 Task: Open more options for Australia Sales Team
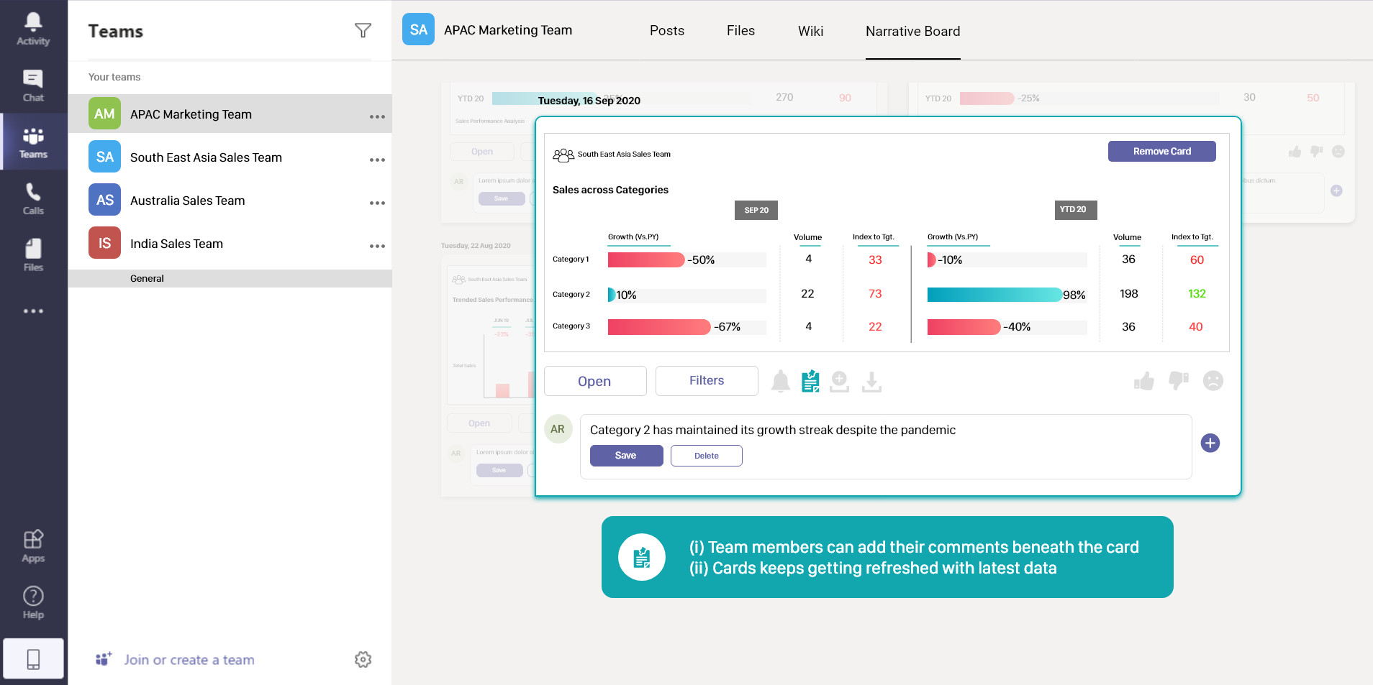pyautogui.click(x=377, y=203)
